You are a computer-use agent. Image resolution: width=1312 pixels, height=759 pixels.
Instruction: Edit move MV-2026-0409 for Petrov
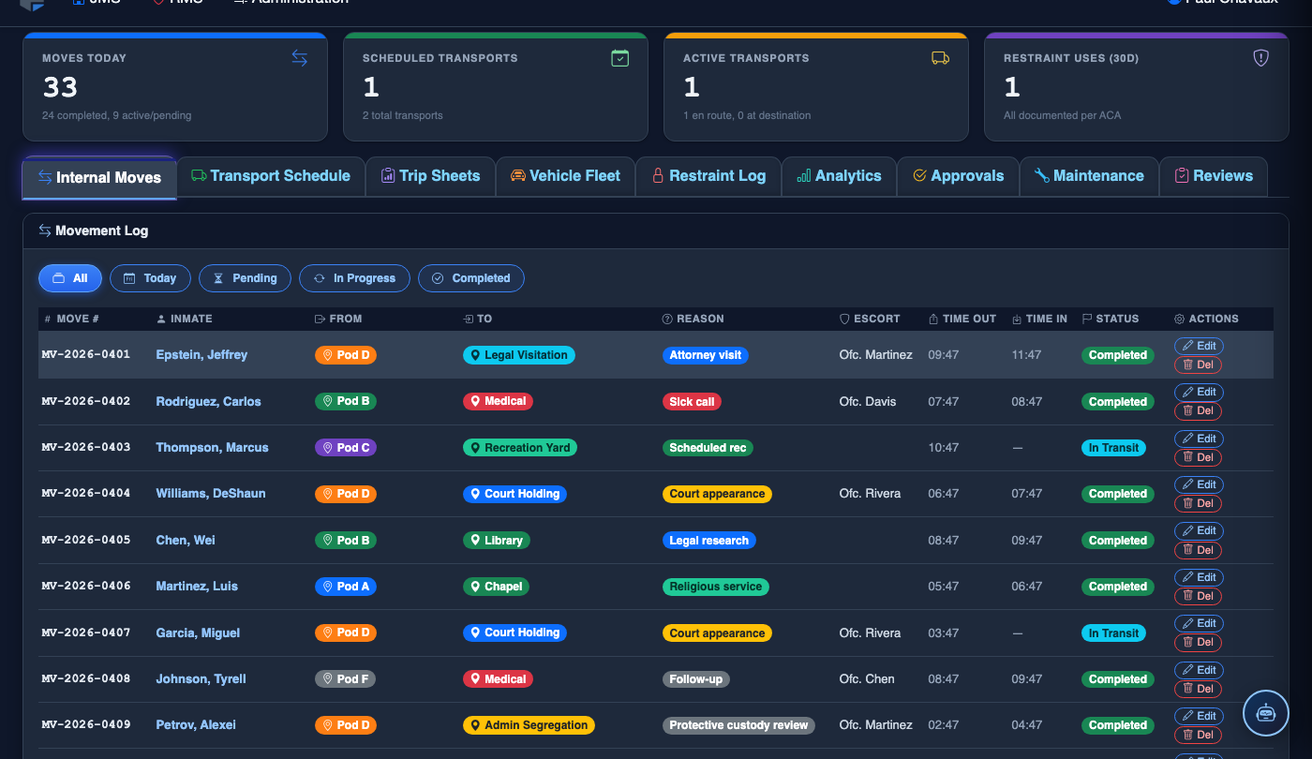pos(1199,716)
